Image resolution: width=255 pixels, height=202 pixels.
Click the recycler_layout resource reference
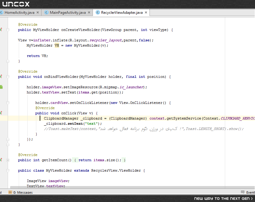[x=106, y=40]
